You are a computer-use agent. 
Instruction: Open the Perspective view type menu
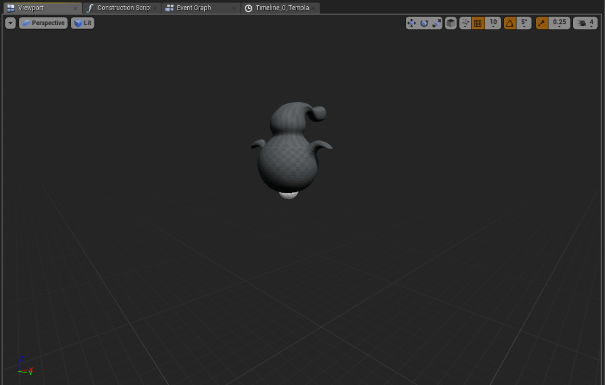click(x=43, y=23)
